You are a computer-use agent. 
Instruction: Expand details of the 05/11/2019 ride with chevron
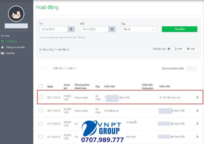[x=197, y=97]
